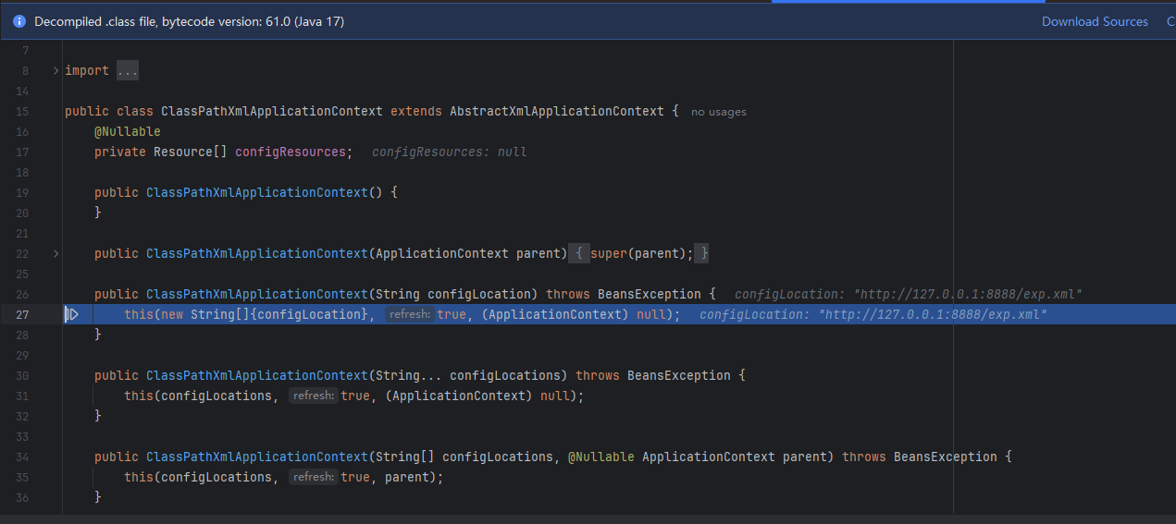Click the configLocation debug value on line 26
Viewport: 1176px width, 524px height.
pyautogui.click(x=909, y=294)
